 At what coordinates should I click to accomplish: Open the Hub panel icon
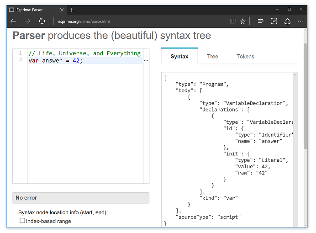tap(261, 21)
